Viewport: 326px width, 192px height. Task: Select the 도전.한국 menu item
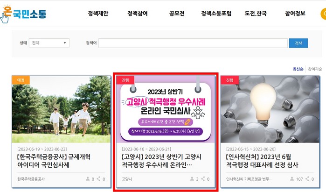pos(256,14)
